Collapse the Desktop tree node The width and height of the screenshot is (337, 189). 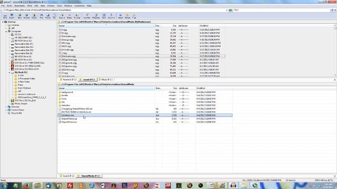[x=3, y=22]
